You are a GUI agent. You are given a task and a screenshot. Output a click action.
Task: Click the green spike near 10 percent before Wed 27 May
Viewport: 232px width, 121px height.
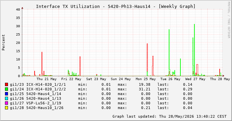[180, 67]
